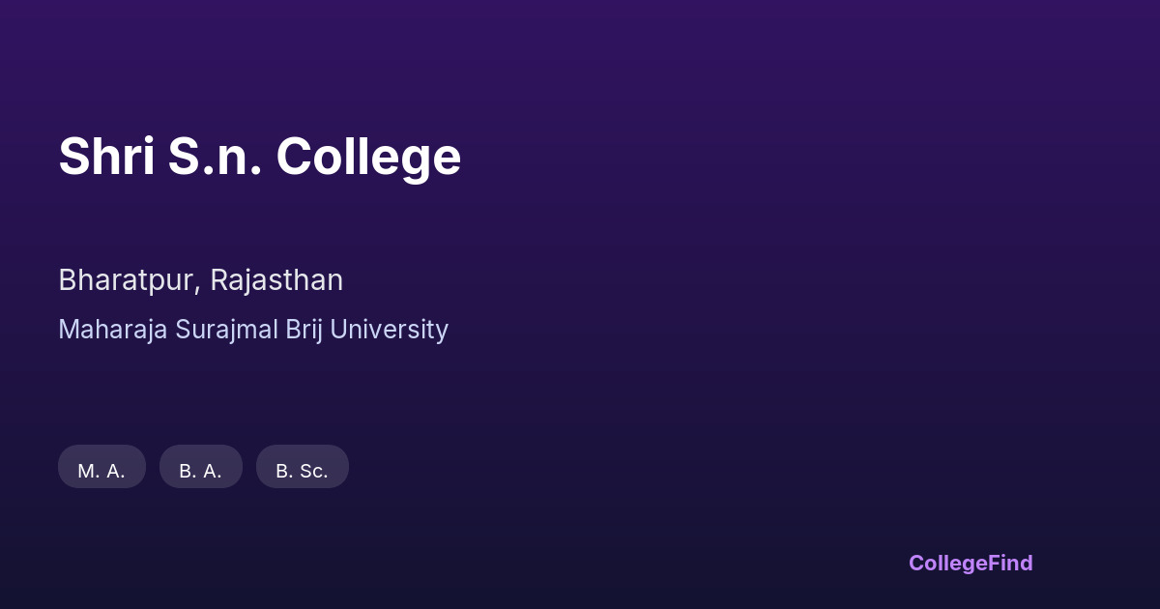
Task: Select the B. A. course tag
Action: pyautogui.click(x=200, y=470)
